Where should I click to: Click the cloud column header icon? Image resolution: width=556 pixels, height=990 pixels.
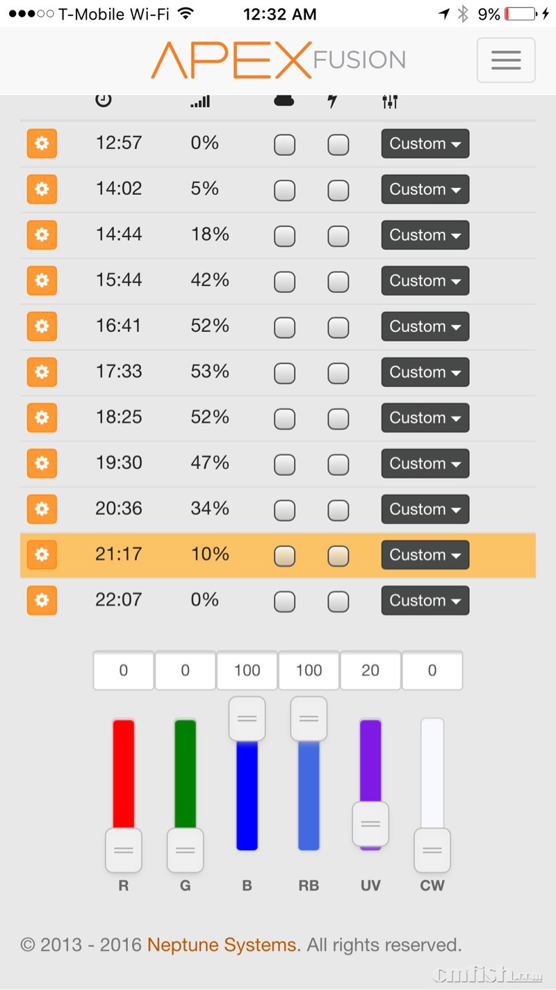point(284,100)
